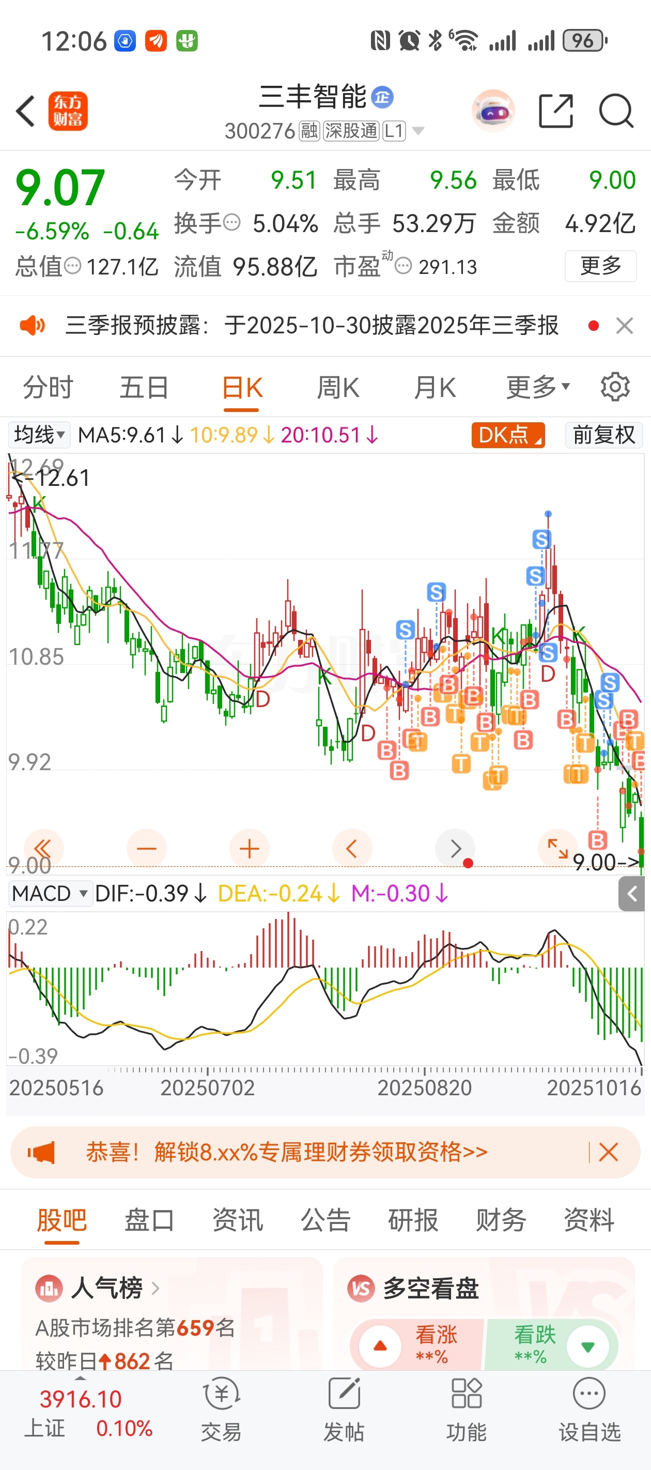
Task: Expand stock code dropdown triangle
Action: 418,131
